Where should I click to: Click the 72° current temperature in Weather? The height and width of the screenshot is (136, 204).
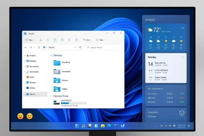click(157, 30)
